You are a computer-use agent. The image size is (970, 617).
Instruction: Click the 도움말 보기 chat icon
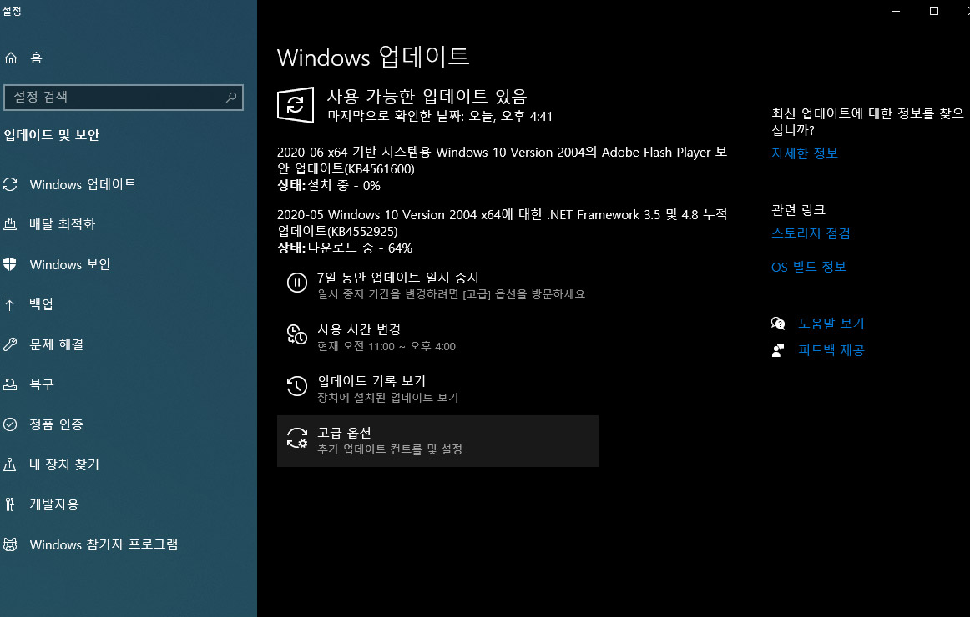[778, 323]
